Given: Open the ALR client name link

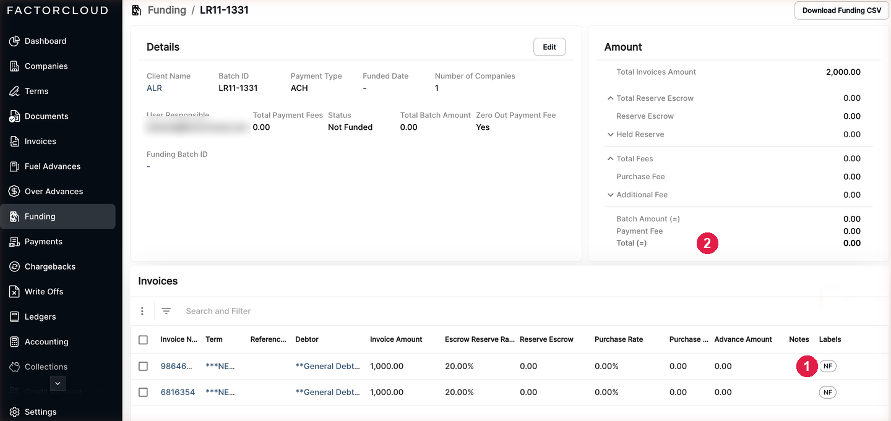Looking at the screenshot, I should (154, 88).
